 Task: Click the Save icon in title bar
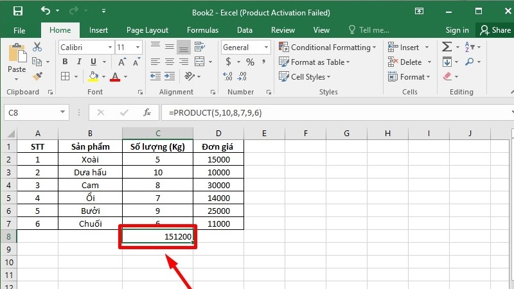tap(18, 11)
